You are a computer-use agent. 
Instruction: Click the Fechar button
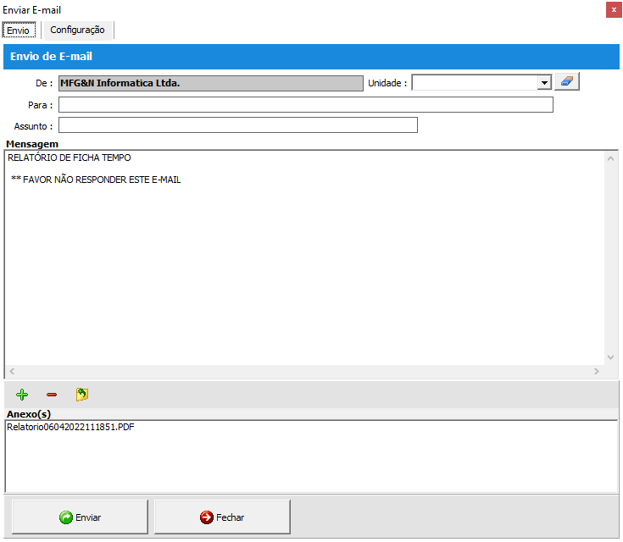tap(222, 517)
